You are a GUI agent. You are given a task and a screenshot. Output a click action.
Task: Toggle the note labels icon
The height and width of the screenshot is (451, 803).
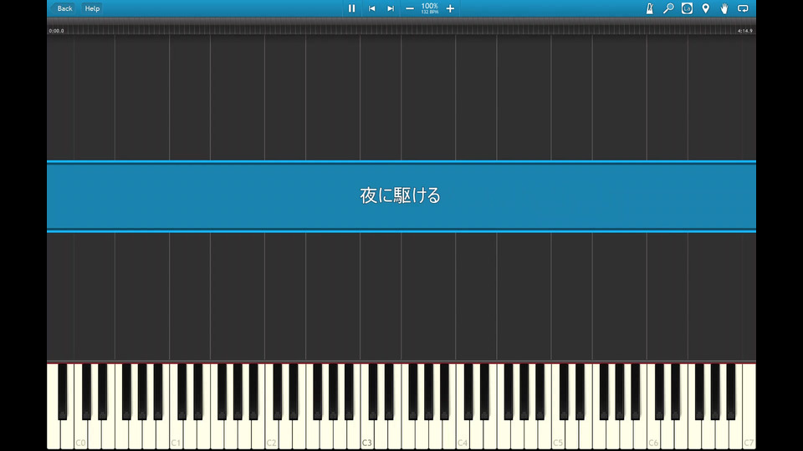pos(688,8)
